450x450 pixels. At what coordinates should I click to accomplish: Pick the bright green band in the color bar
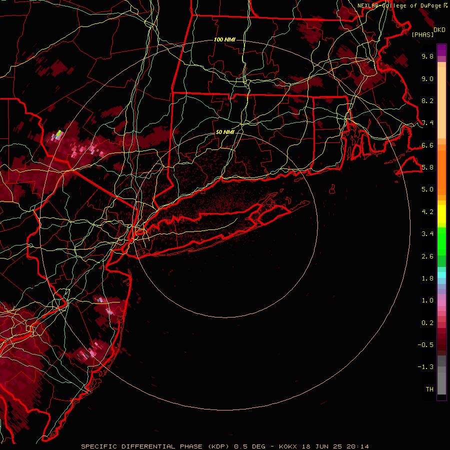tap(441, 241)
